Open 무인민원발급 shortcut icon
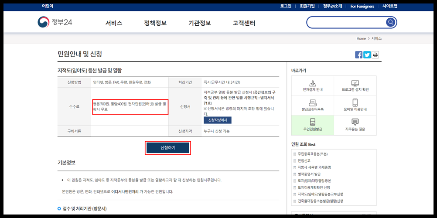Screen dimensions: 437x218 pos(312,122)
